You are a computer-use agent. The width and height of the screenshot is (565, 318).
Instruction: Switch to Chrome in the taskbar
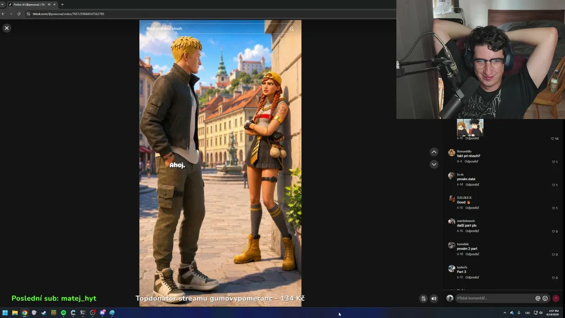tap(25, 313)
